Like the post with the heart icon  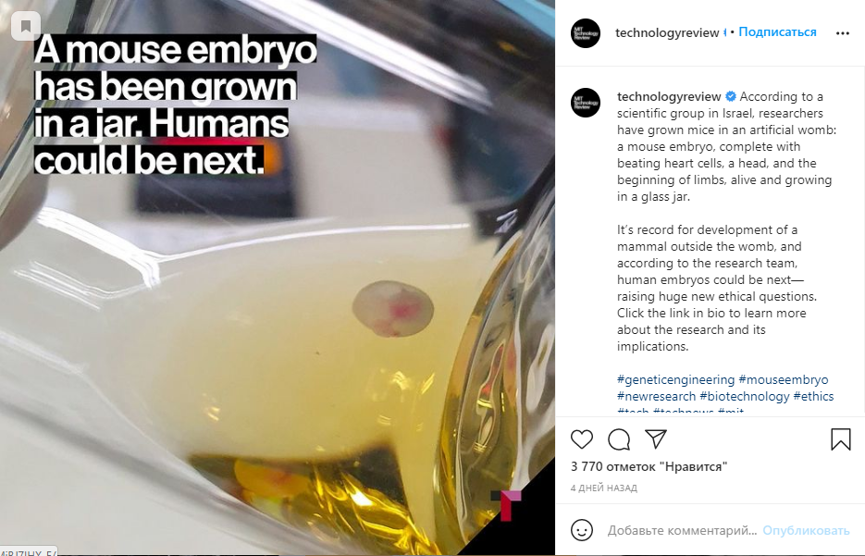[x=582, y=439]
